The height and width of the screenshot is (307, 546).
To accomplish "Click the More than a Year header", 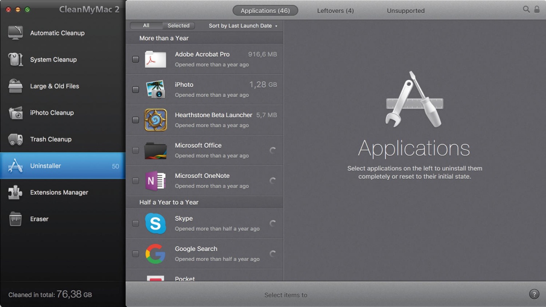I will coord(164,38).
